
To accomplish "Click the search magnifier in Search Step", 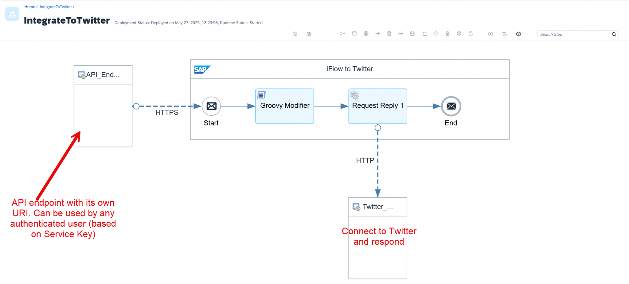I will [614, 34].
